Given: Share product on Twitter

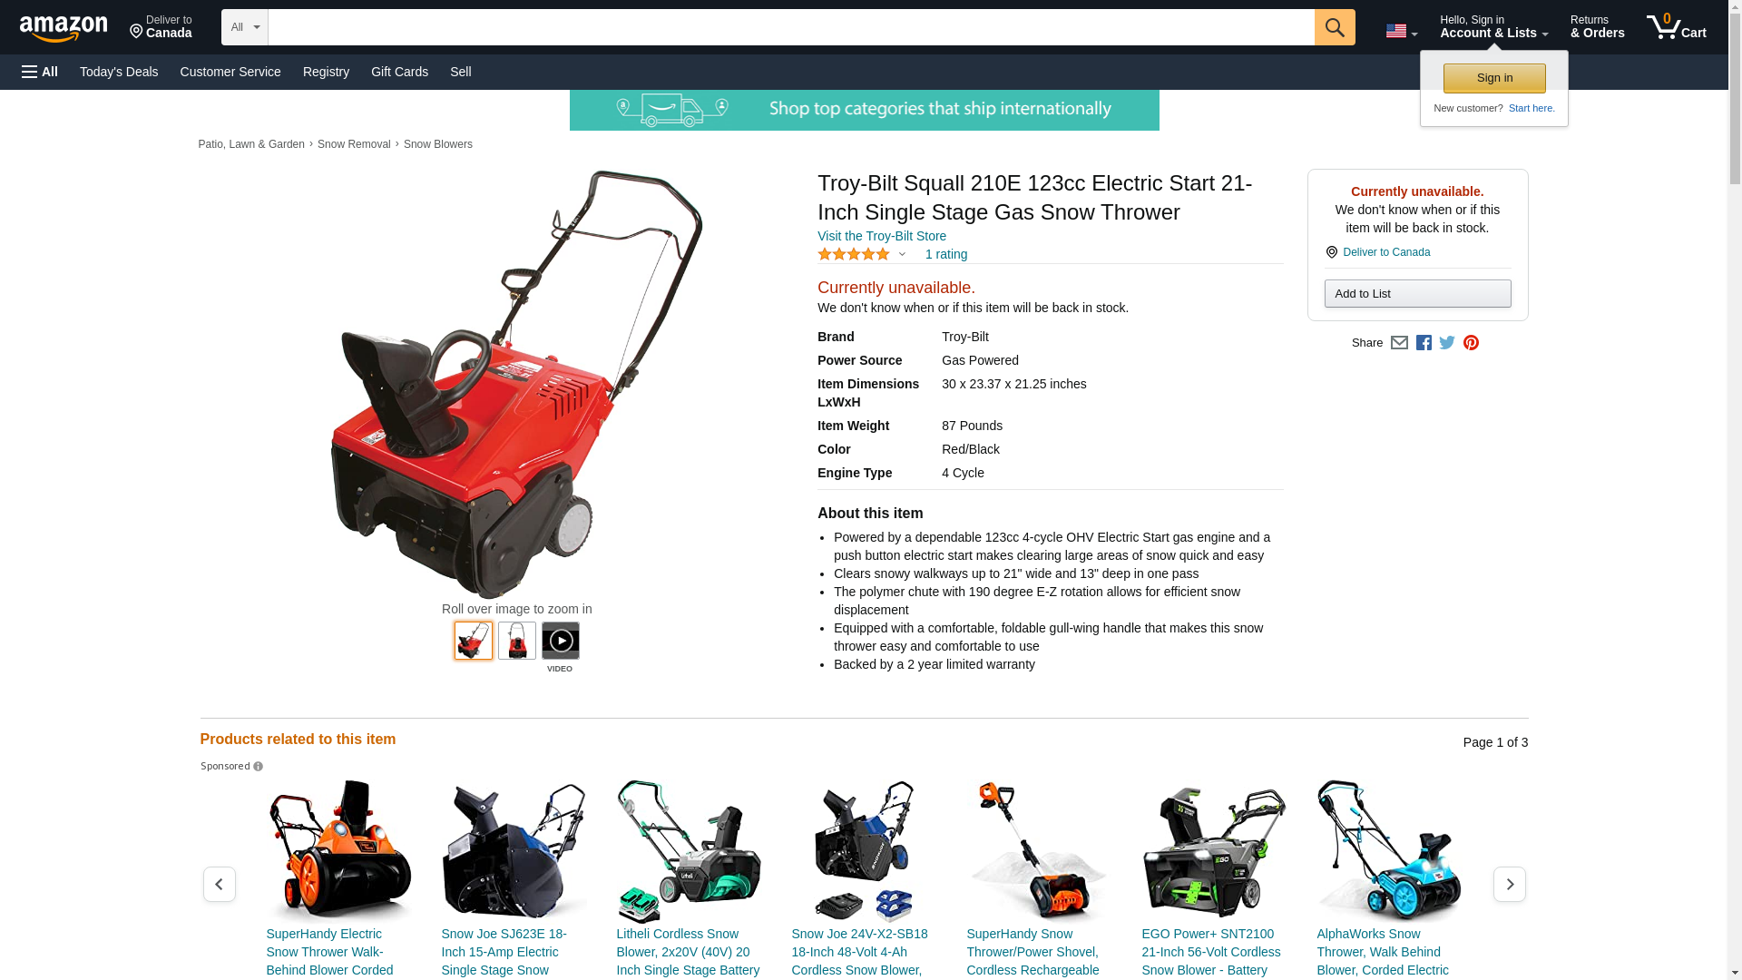Looking at the screenshot, I should click(x=1447, y=343).
